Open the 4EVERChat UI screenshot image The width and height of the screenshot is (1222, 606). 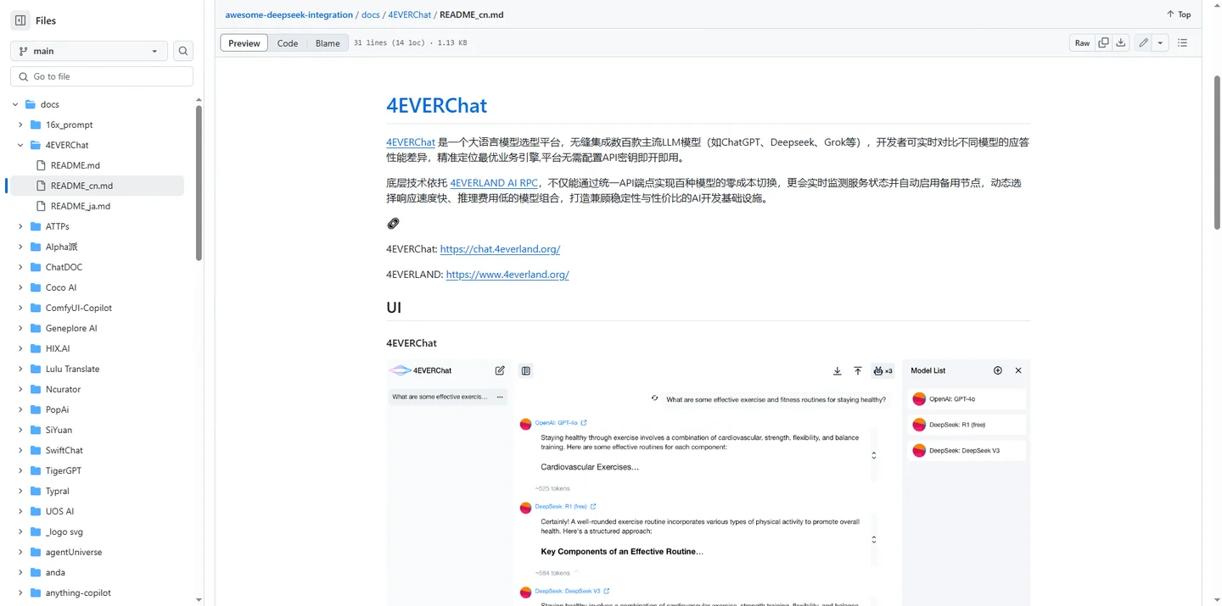point(708,482)
